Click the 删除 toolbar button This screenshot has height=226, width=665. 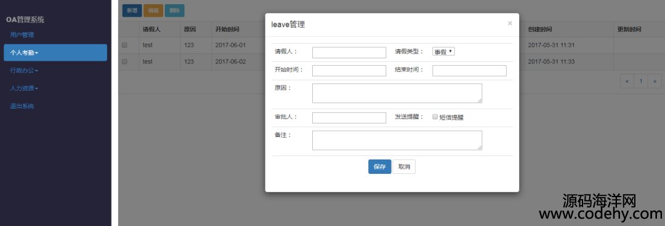point(174,10)
